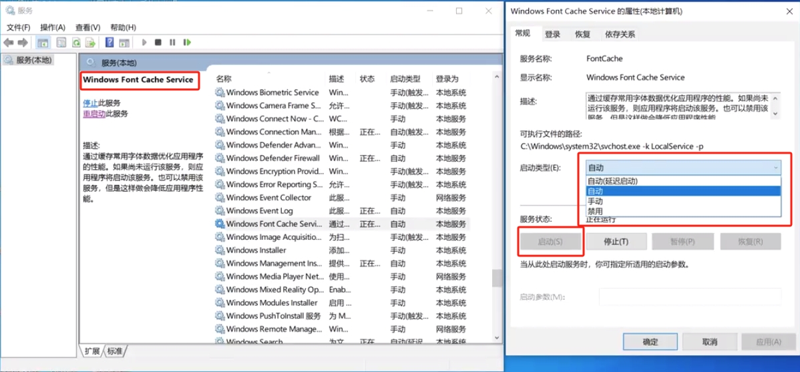Click the 停止(T) button in properties dialog
Image resolution: width=800 pixels, height=372 pixels.
coord(616,241)
